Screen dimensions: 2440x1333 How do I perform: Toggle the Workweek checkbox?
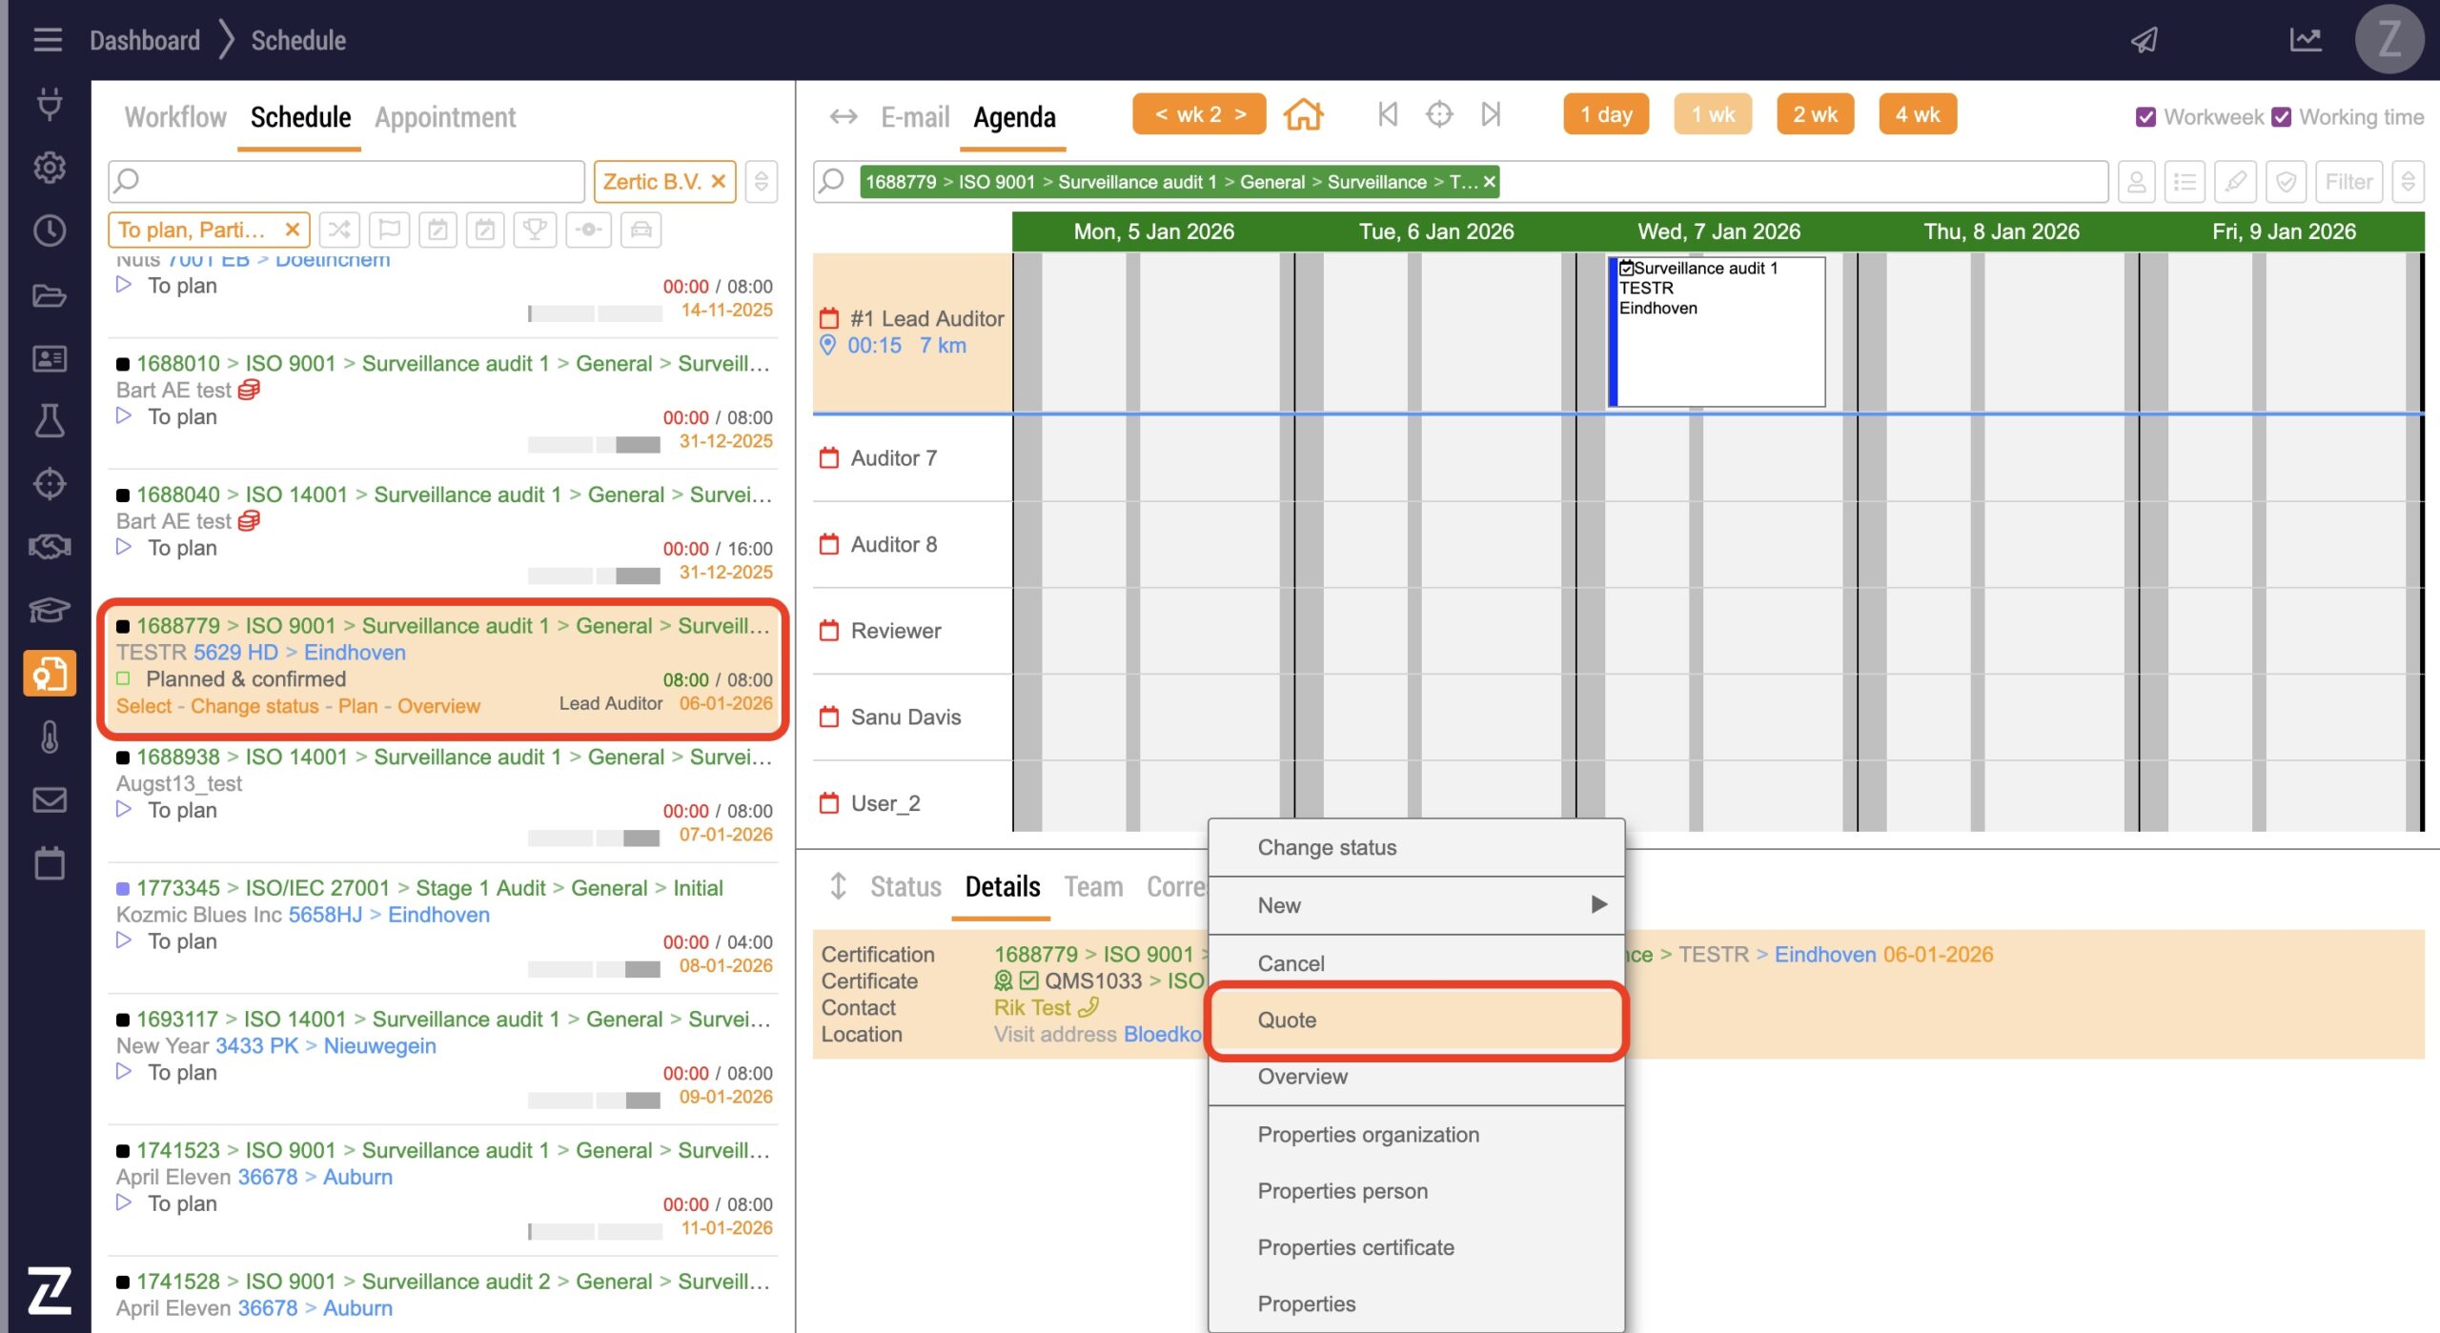click(2145, 117)
